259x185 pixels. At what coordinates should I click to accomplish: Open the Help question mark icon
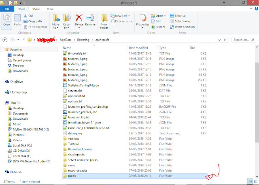pos(256,9)
